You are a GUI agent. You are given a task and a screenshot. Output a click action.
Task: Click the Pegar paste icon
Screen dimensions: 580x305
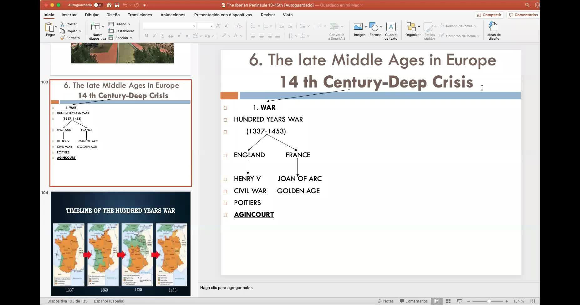pos(49,27)
